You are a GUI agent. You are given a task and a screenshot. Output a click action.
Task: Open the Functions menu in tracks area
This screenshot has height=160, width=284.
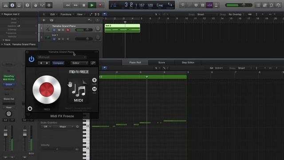point(67,14)
